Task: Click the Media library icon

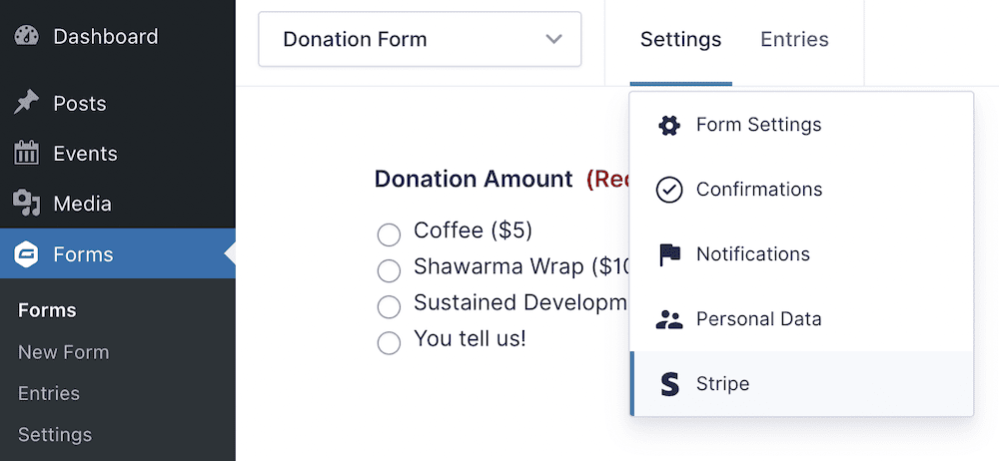Action: click(27, 204)
